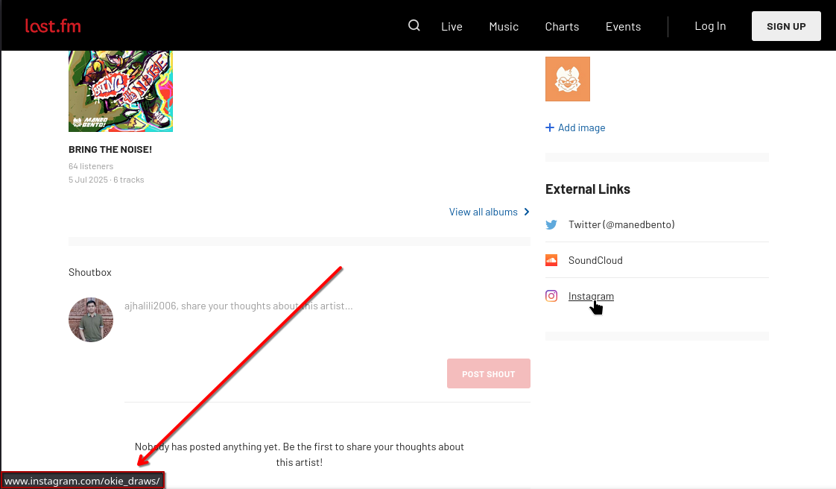Open the Twitter (@manedbento) link
The height and width of the screenshot is (489, 836).
click(621, 224)
